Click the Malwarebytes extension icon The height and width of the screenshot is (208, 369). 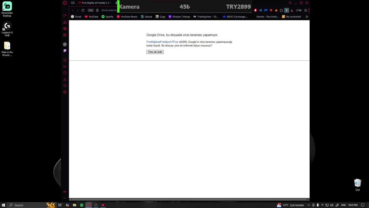266,10
